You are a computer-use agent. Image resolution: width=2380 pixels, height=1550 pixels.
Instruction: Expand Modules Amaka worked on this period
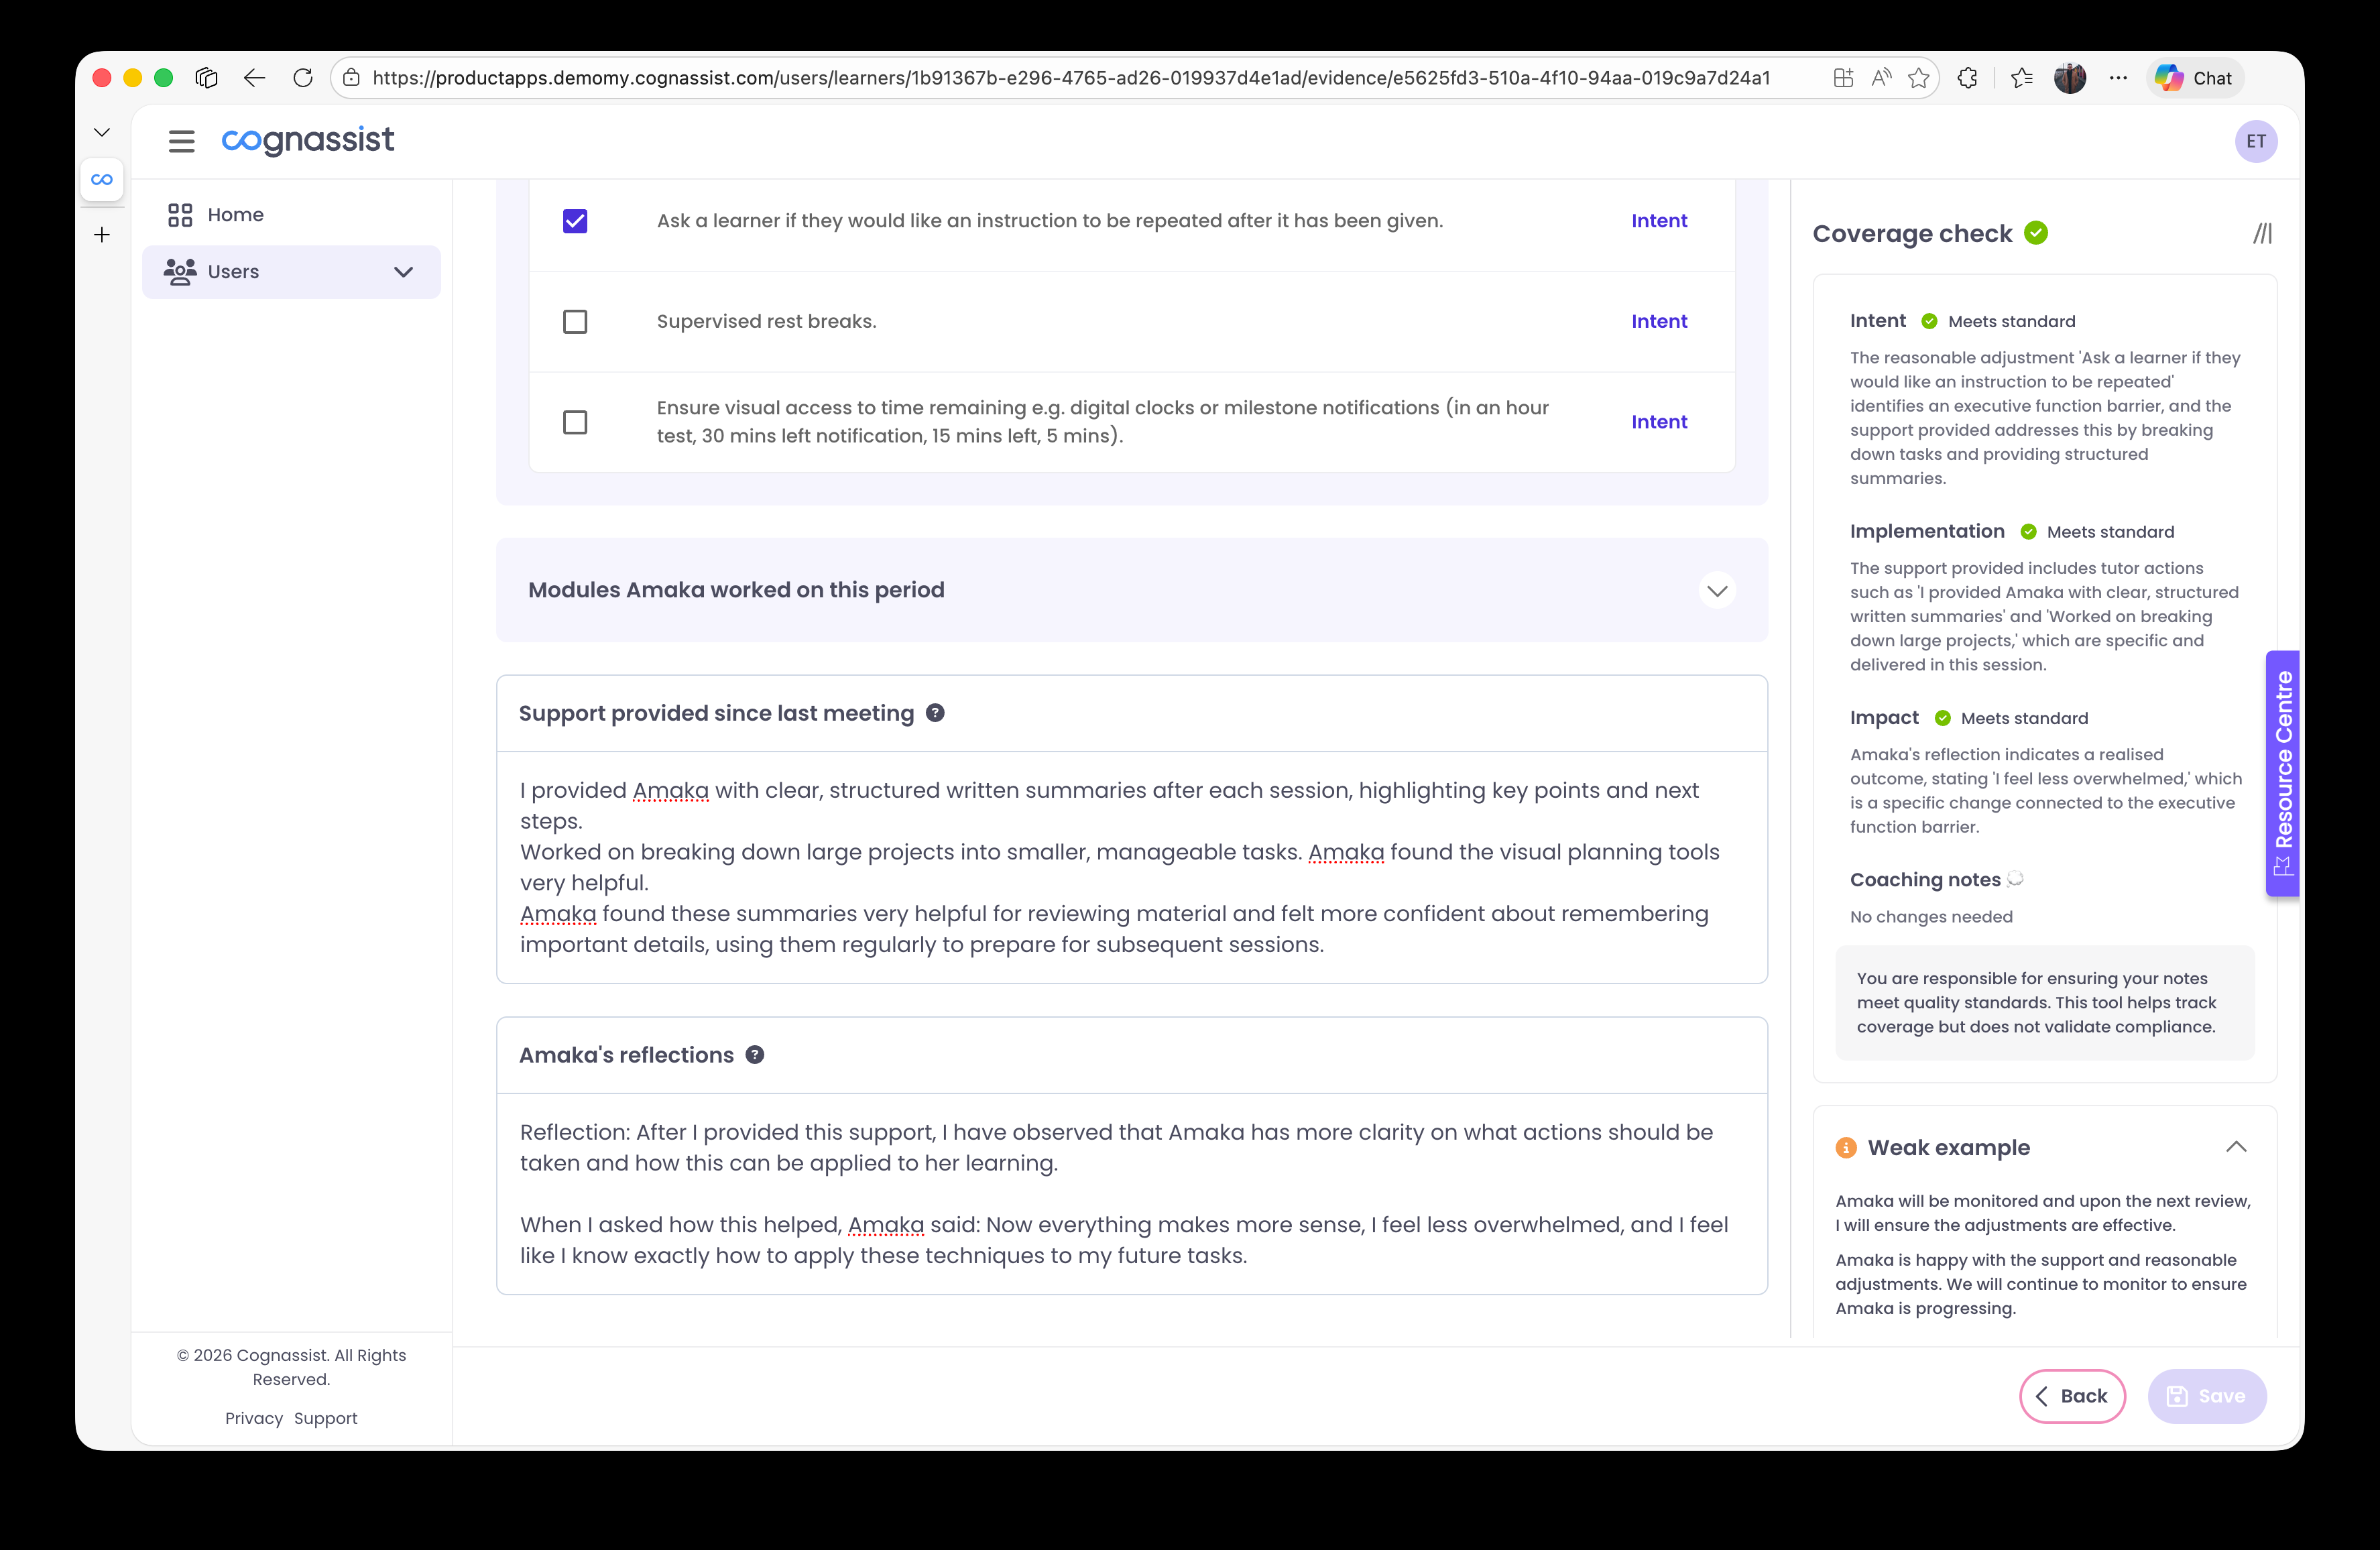[x=1717, y=590]
